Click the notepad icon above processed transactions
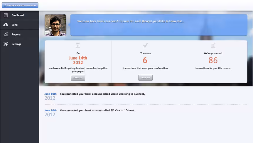 pyautogui.click(x=213, y=45)
